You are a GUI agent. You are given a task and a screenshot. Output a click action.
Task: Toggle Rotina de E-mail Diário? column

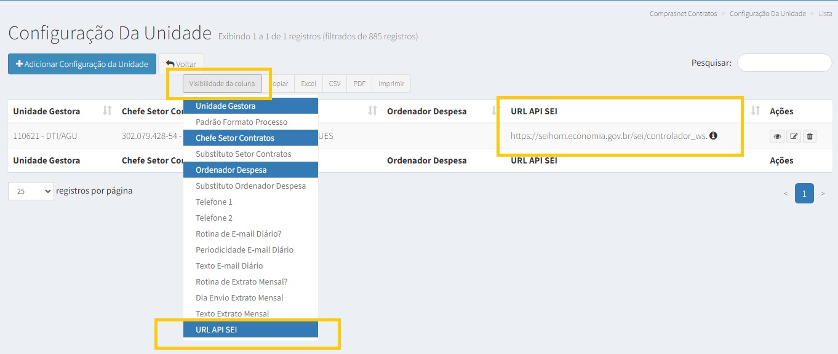click(250, 234)
